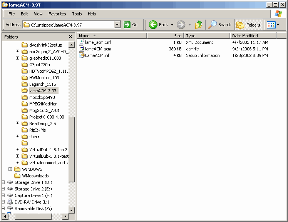Image resolution: width=288 pixels, height=222 pixels.
Task: Click the DVD-RW Drive (L:) disc icon
Action: (x=10, y=202)
